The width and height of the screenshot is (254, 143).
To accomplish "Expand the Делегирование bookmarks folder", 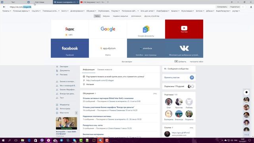I will [x=77, y=11].
